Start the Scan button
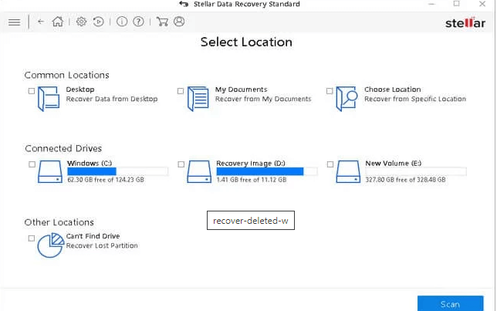Screen dimensions: 497x311 click(451, 304)
